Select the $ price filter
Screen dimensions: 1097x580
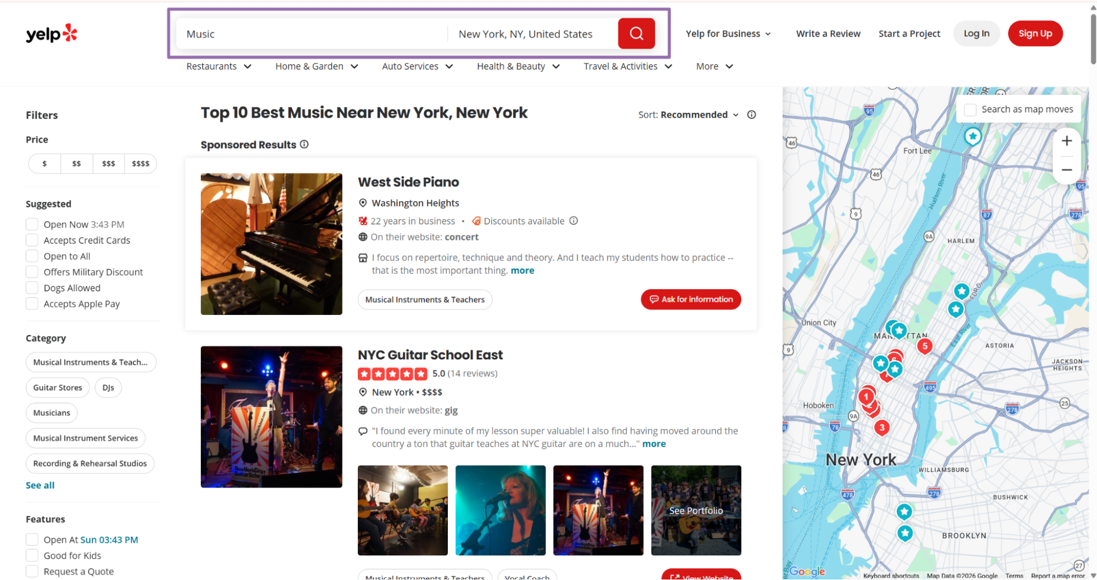(x=44, y=164)
